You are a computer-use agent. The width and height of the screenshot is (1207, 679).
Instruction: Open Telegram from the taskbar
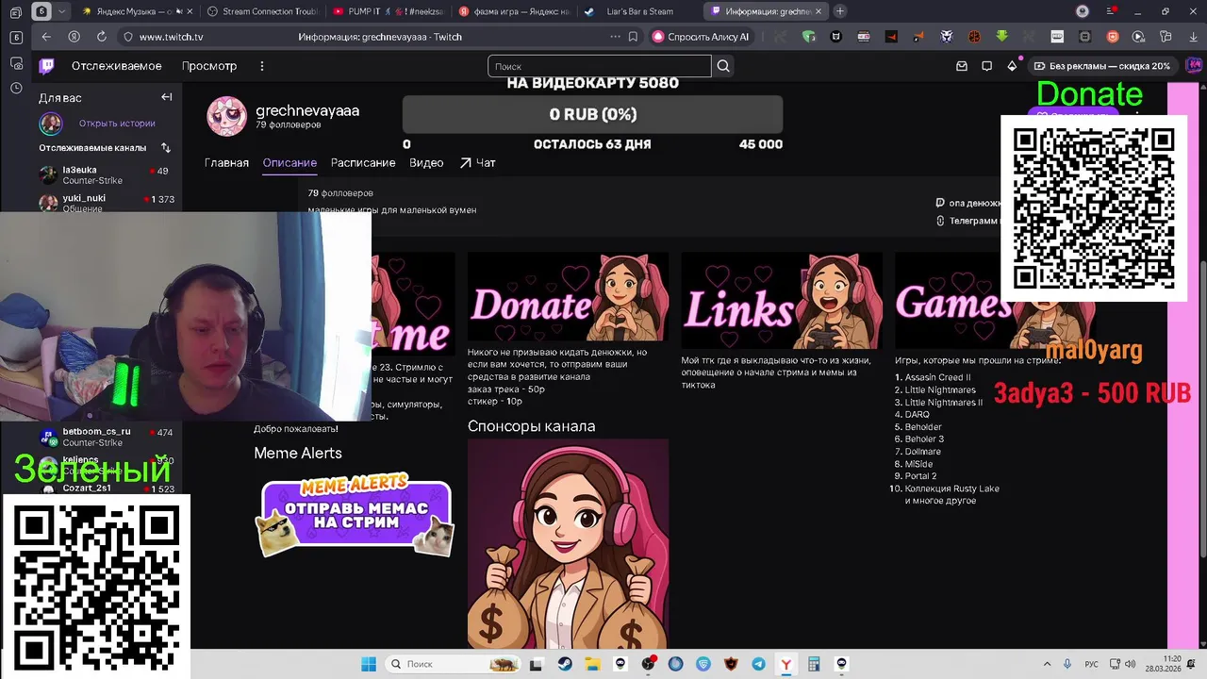(758, 664)
